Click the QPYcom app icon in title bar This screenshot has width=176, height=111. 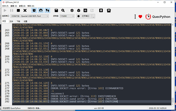4,2
